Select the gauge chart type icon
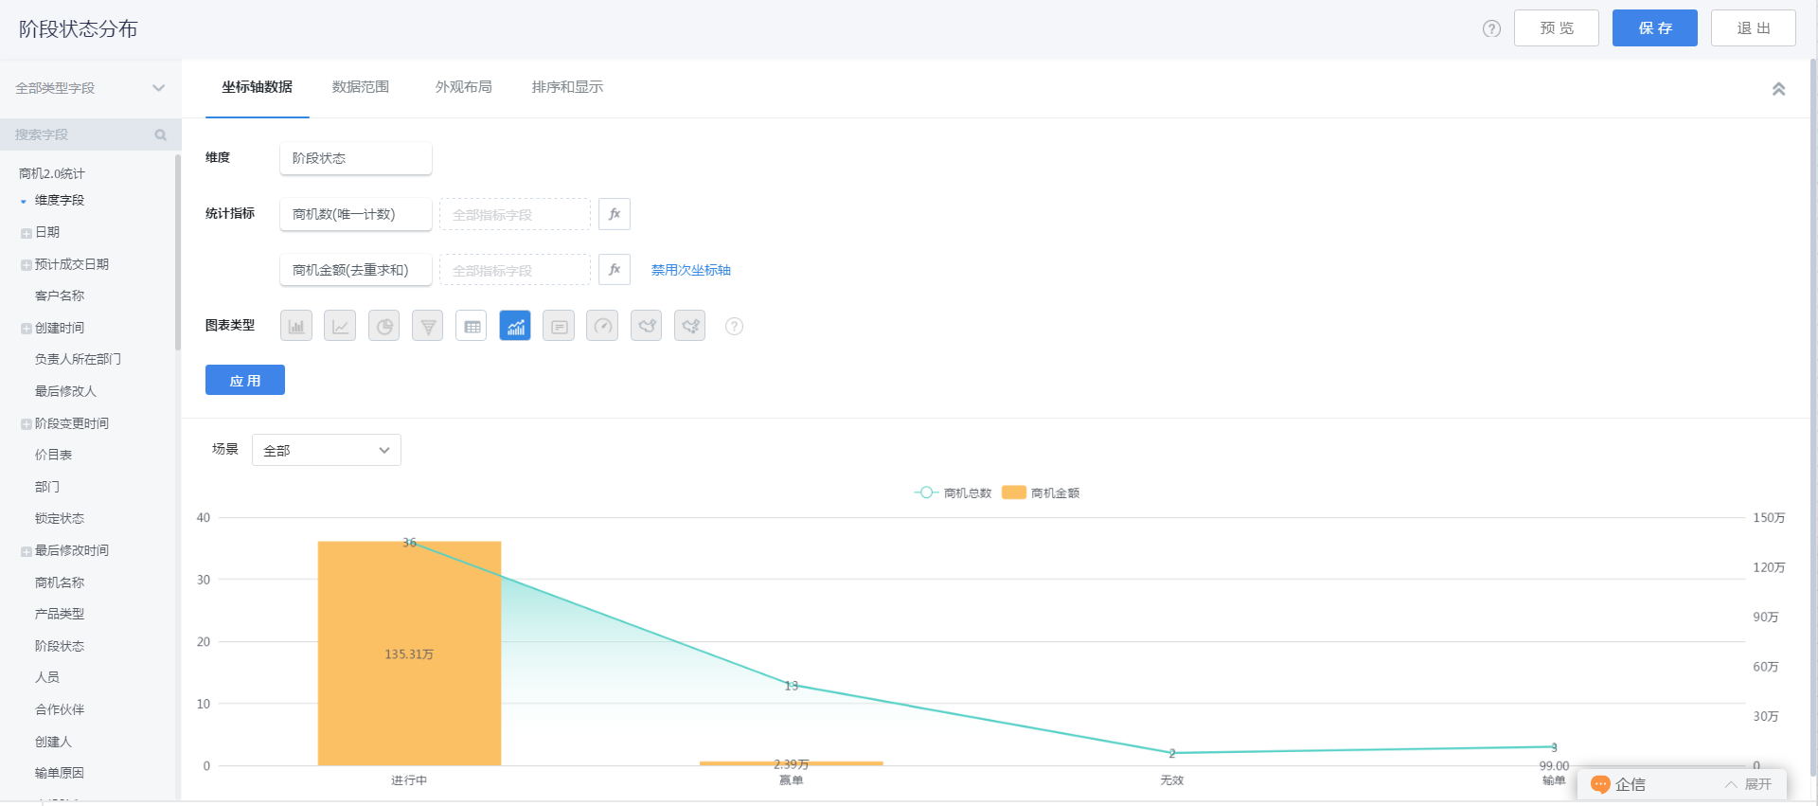 tap(602, 326)
